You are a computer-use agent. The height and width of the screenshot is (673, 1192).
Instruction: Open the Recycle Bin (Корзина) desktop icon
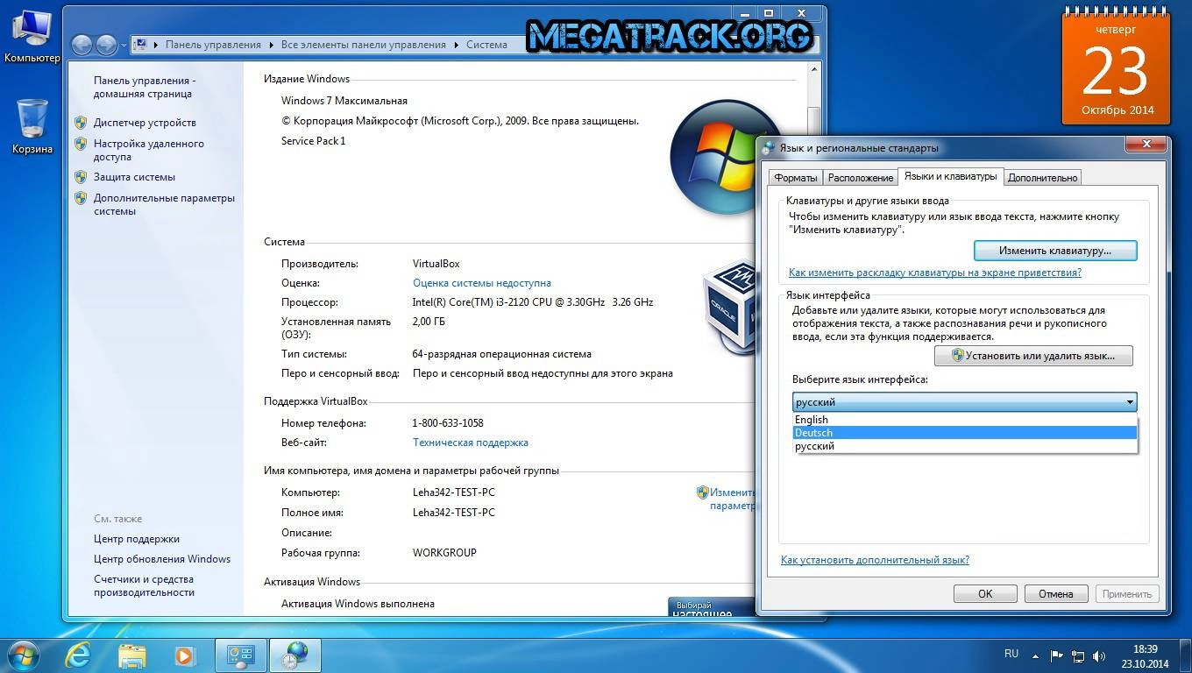coord(32,125)
